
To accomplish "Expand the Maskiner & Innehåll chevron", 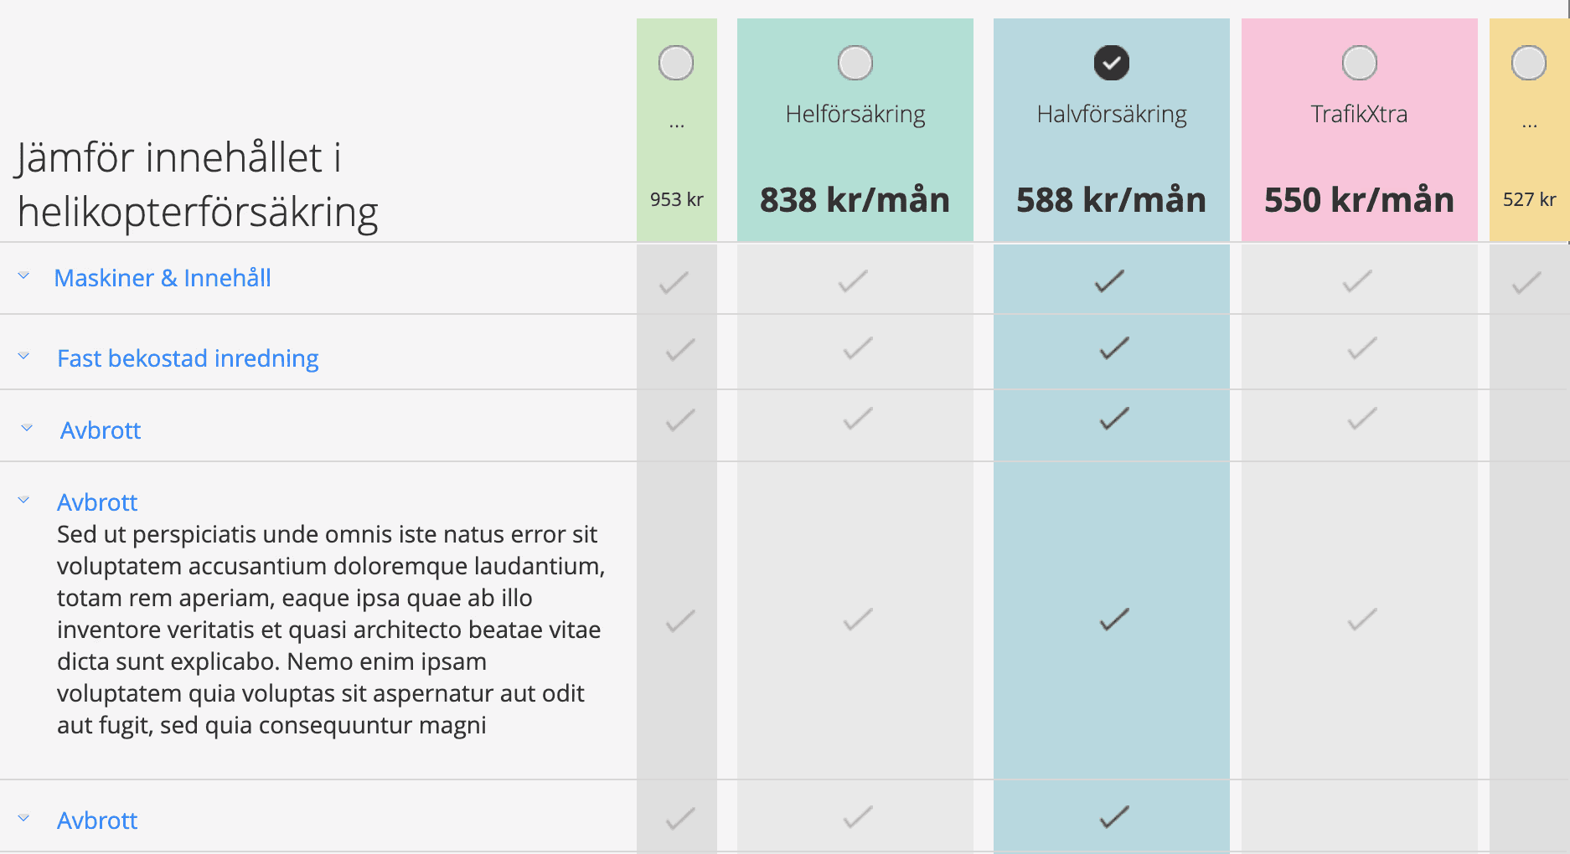I will click(24, 276).
